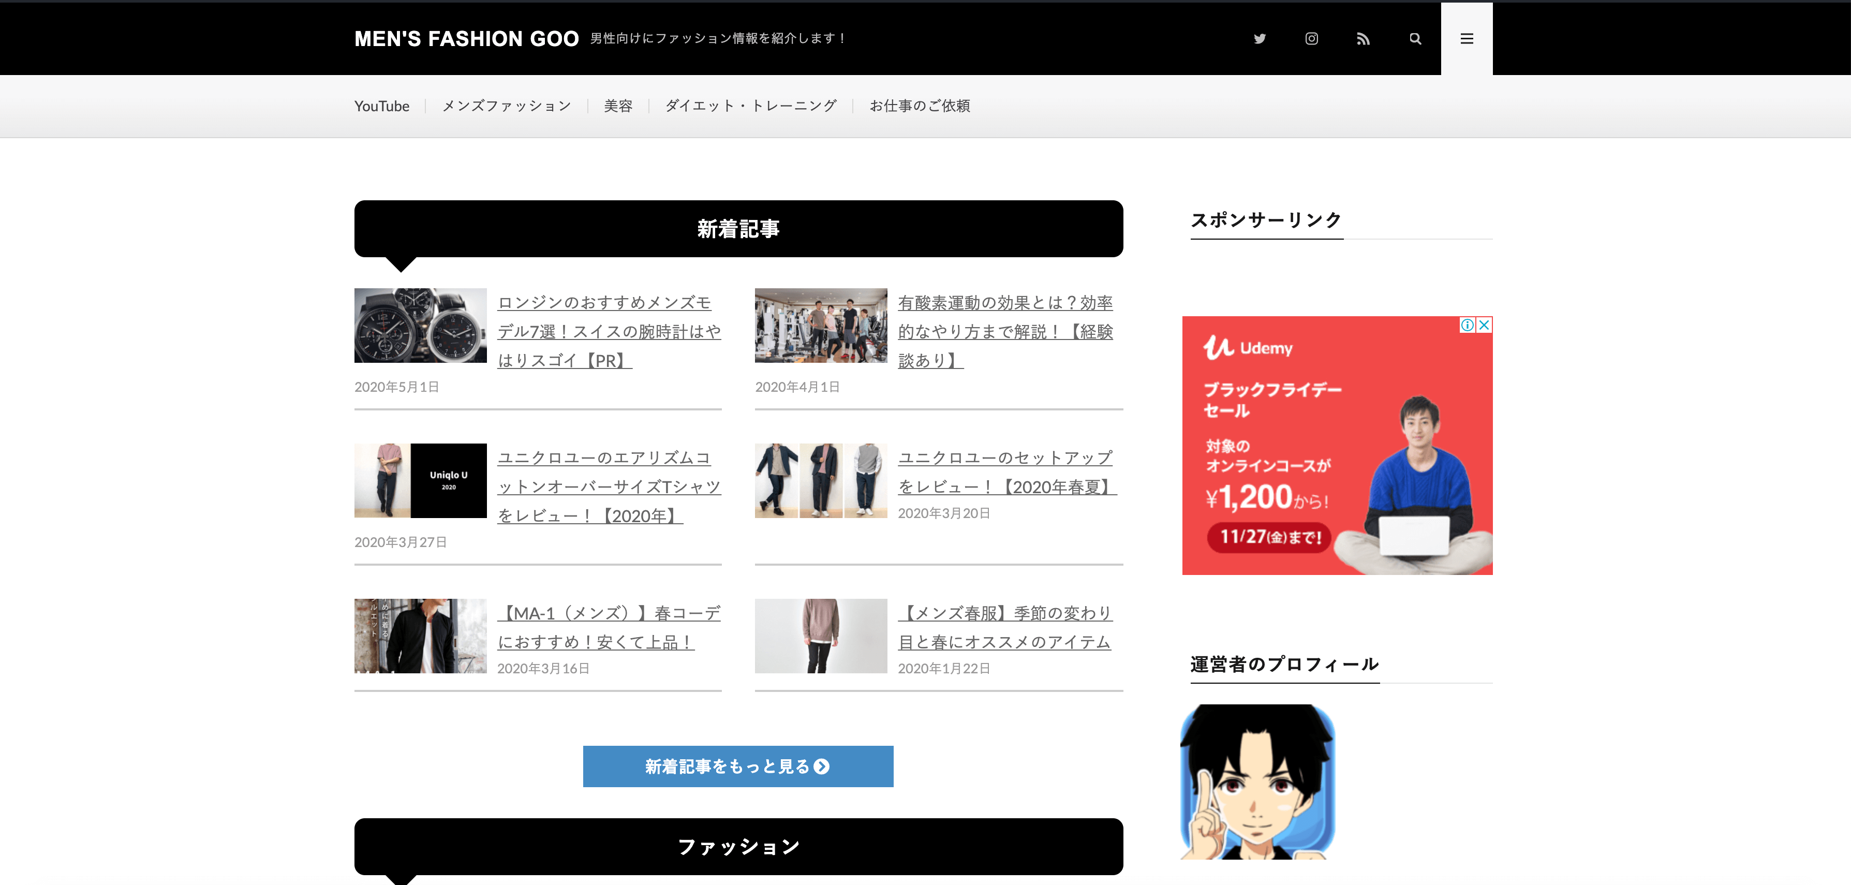The image size is (1851, 885).
Task: Click the anime avatar profile image
Action: click(x=1257, y=781)
